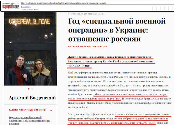The width and height of the screenshot is (174, 125).
Task: Open the Wayback Machine logo
Action: [x=11, y=6]
